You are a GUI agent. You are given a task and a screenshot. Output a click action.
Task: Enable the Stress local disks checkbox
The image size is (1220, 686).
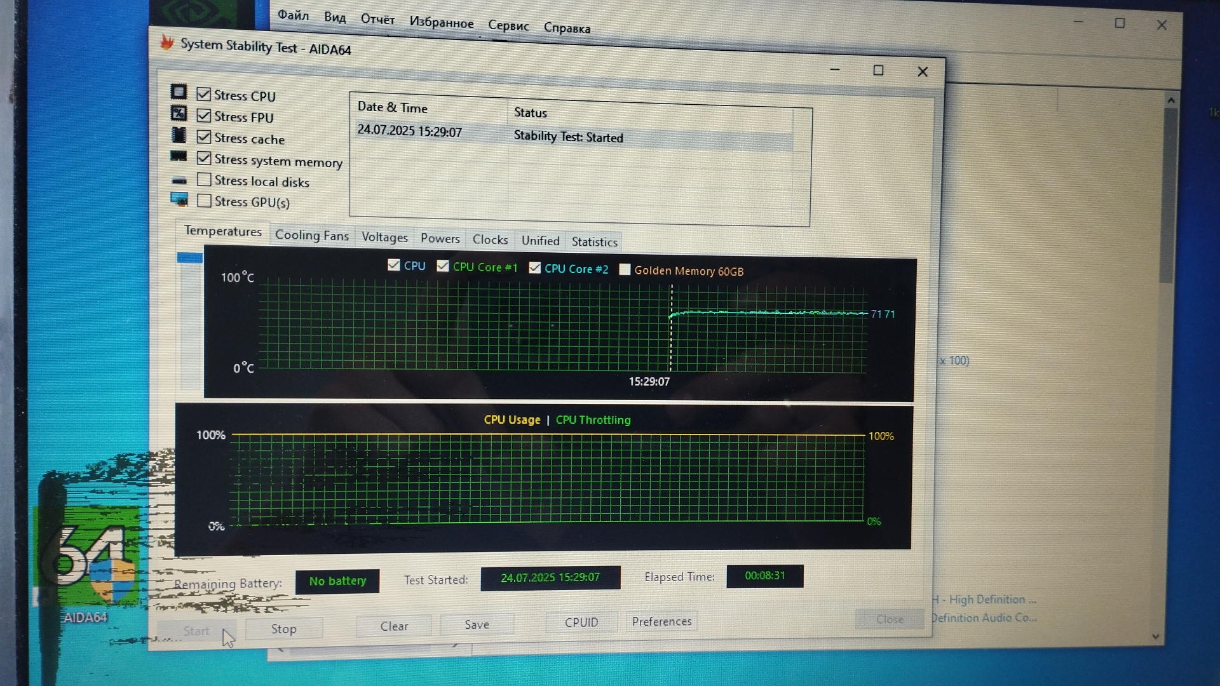pos(204,180)
